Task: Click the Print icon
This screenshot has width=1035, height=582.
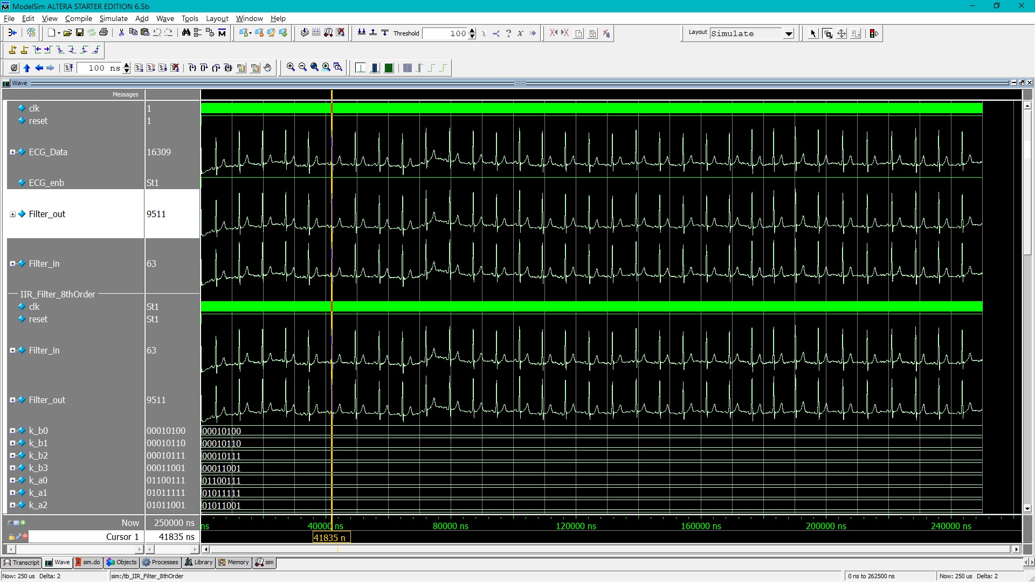Action: tap(103, 33)
